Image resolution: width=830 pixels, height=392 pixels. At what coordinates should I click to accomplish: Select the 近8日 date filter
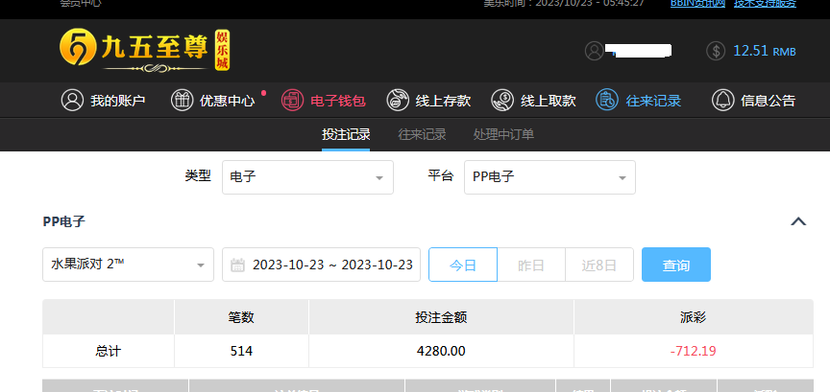click(599, 265)
